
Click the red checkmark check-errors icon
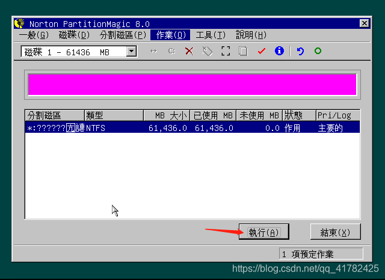[262, 51]
